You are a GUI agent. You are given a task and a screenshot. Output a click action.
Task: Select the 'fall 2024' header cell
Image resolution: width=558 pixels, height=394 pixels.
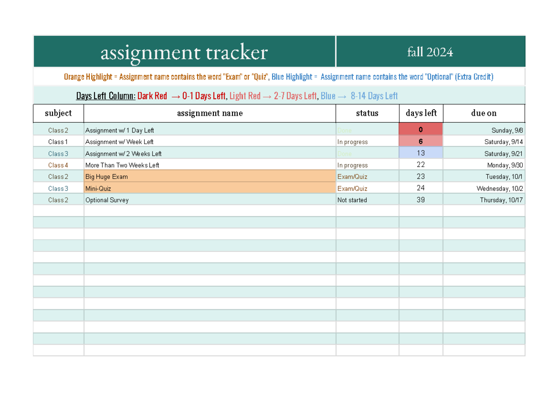coord(430,51)
